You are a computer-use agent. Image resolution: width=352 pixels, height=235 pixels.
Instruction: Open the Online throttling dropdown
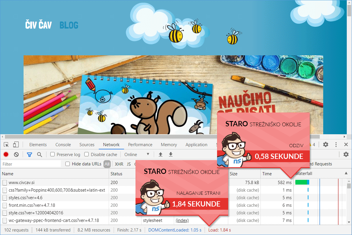click(137, 155)
